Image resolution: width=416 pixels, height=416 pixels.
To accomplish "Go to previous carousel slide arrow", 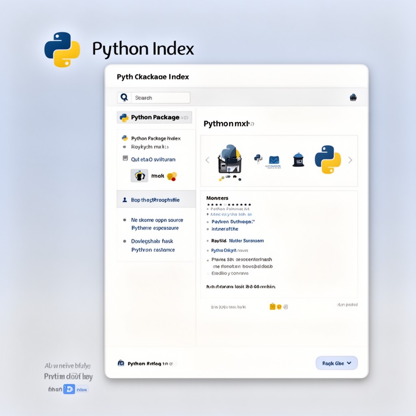I will click(208, 160).
